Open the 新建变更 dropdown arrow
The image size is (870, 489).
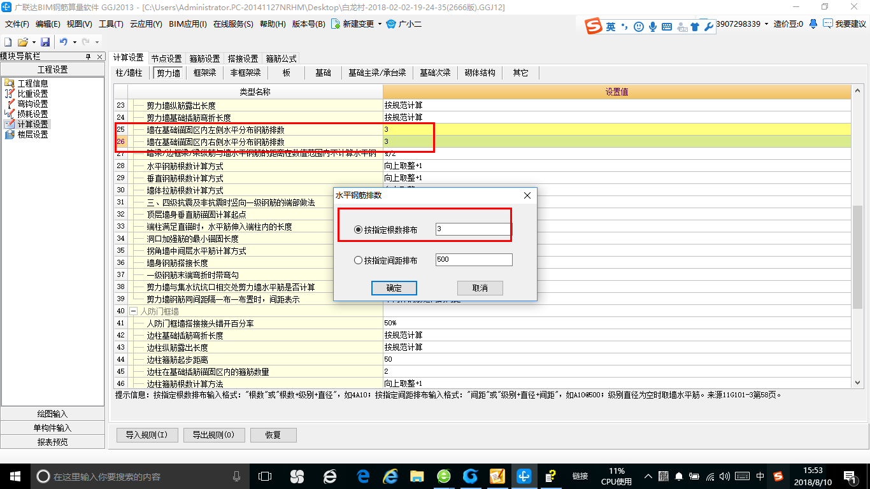tap(380, 24)
